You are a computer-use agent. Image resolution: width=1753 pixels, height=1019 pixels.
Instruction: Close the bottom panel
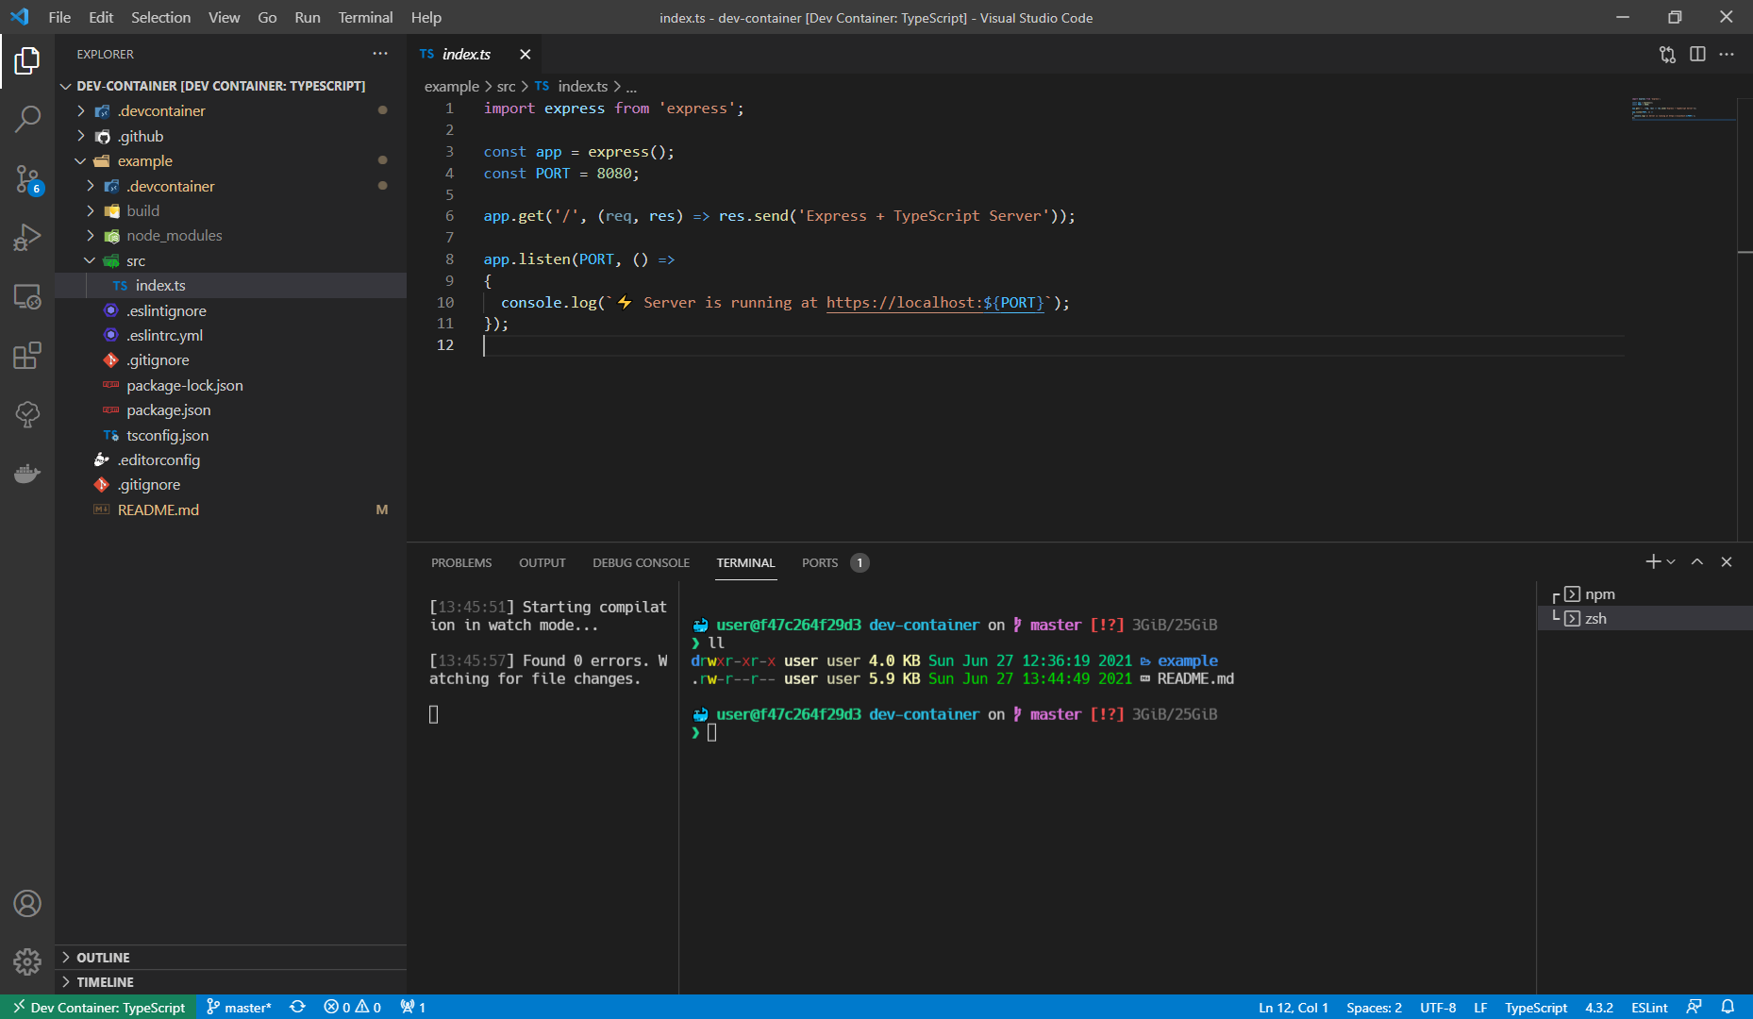[x=1727, y=562]
